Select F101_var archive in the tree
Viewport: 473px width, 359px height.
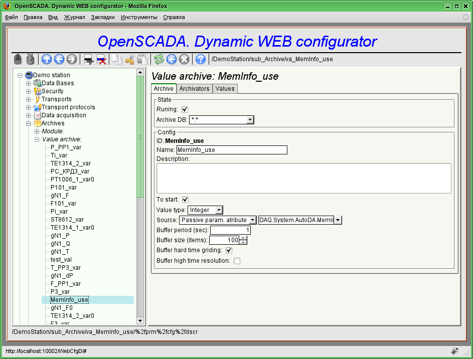(x=63, y=204)
